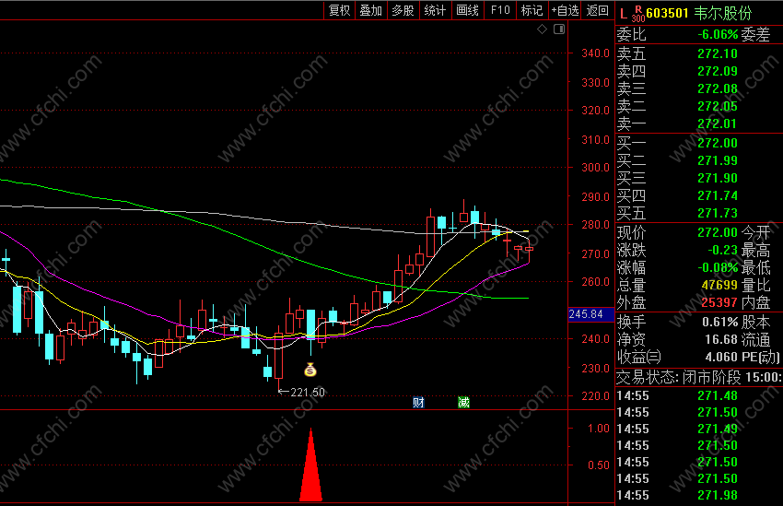Viewport: 783px width, 506px height.
Task: Click the 收益(三) value 4.060
Action: tap(721, 357)
